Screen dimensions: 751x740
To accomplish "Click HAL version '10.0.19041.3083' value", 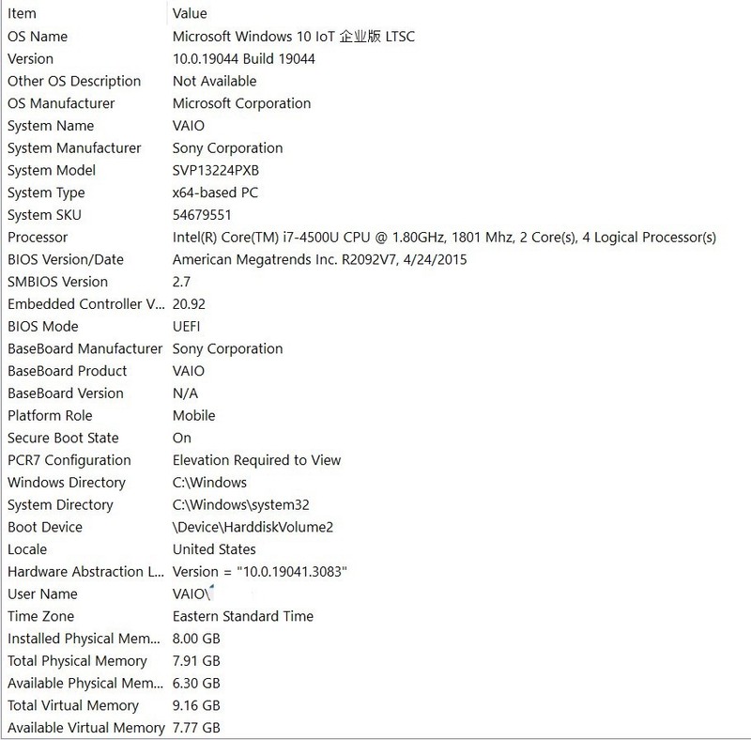I will click(x=260, y=572).
